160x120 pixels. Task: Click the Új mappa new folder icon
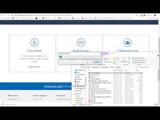click(114, 61)
